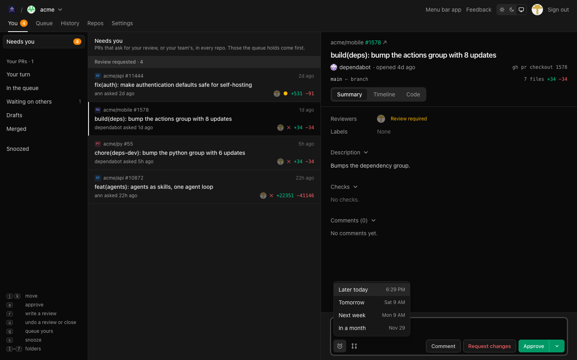Click the repo badge on acme/mobile #1578
This screenshot has height=360, width=577.
pyautogui.click(x=98, y=110)
